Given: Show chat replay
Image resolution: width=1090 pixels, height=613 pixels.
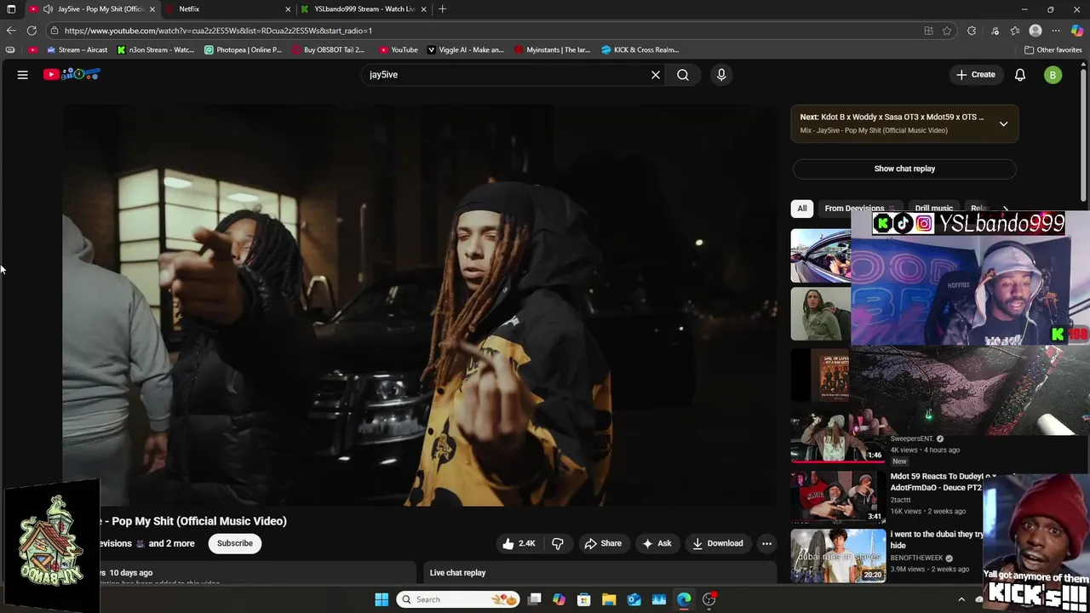Looking at the screenshot, I should (x=904, y=169).
